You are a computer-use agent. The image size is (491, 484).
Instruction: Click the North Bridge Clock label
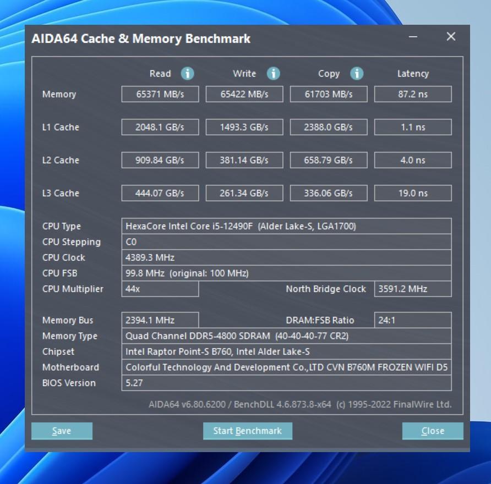point(326,289)
